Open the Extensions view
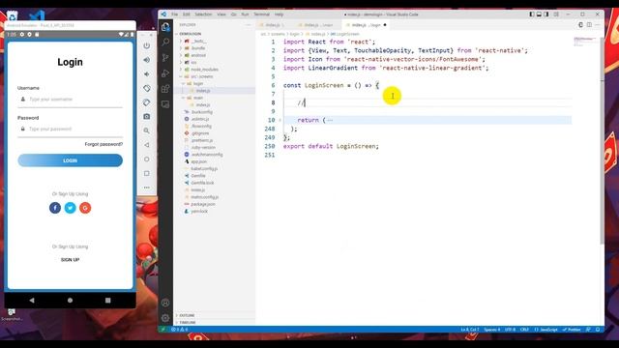619x348 pixels. pyautogui.click(x=165, y=88)
